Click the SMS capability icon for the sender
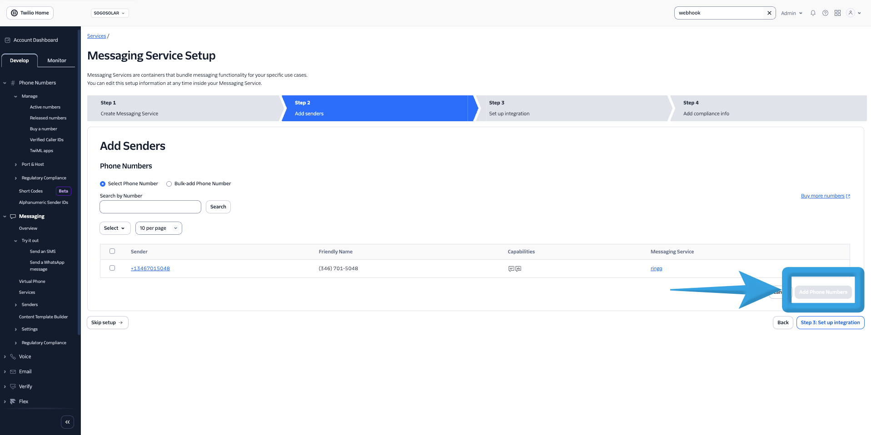 pyautogui.click(x=512, y=268)
